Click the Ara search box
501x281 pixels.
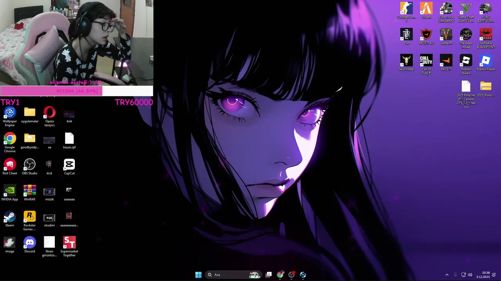coord(234,275)
